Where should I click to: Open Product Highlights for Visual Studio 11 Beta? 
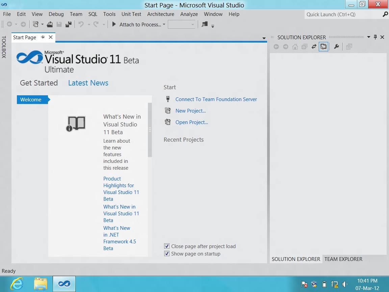pyautogui.click(x=121, y=189)
